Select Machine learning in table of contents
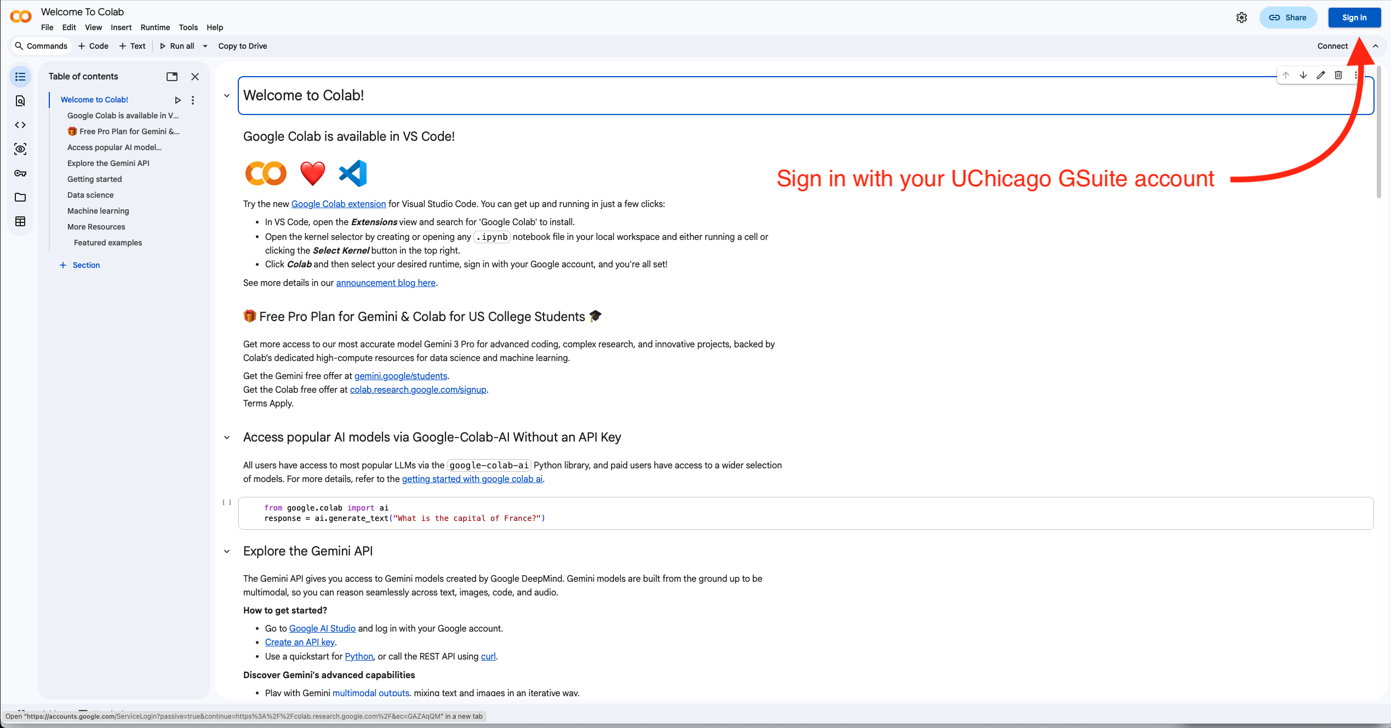 click(98, 211)
